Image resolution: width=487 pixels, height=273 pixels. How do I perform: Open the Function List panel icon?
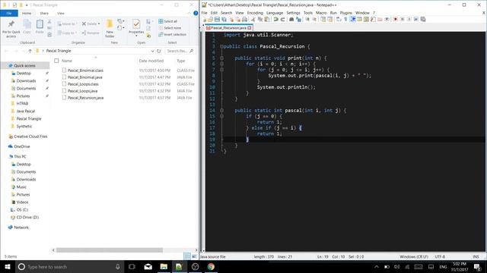coord(373,19)
